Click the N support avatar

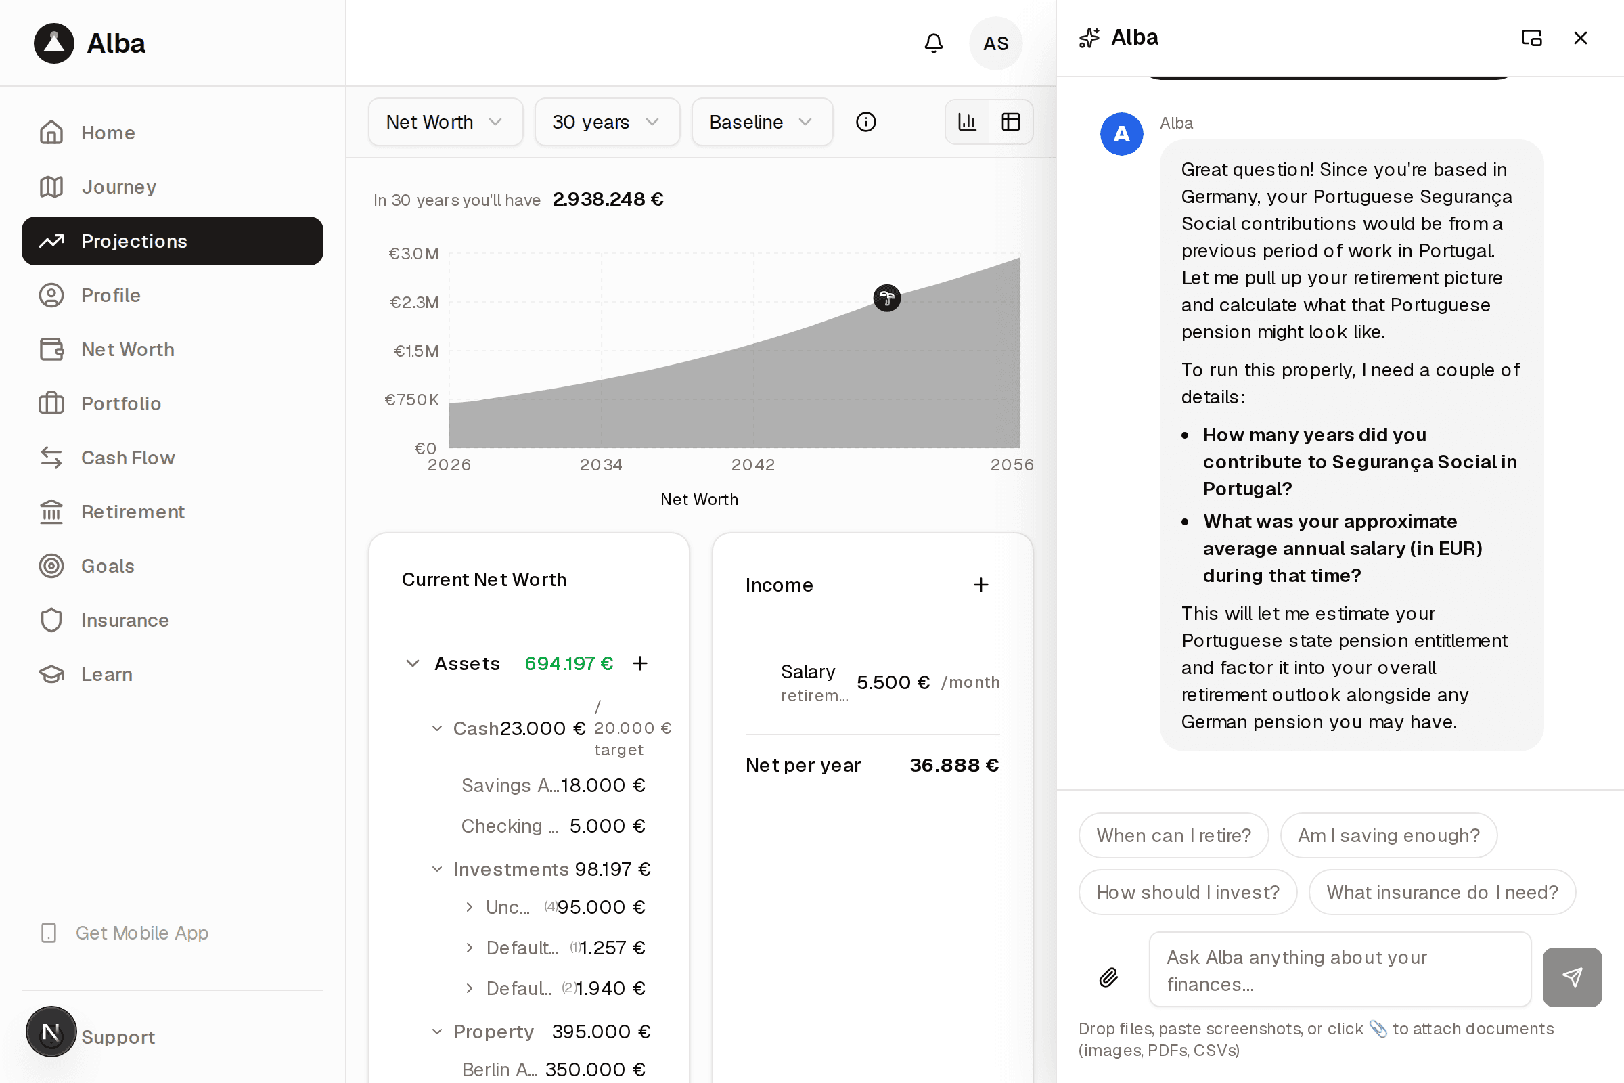coord(51,1032)
